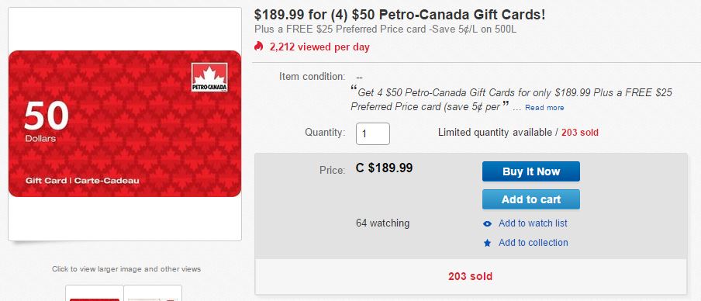Click the Add to cart button
Image resolution: width=701 pixels, height=301 pixels.
tap(530, 199)
